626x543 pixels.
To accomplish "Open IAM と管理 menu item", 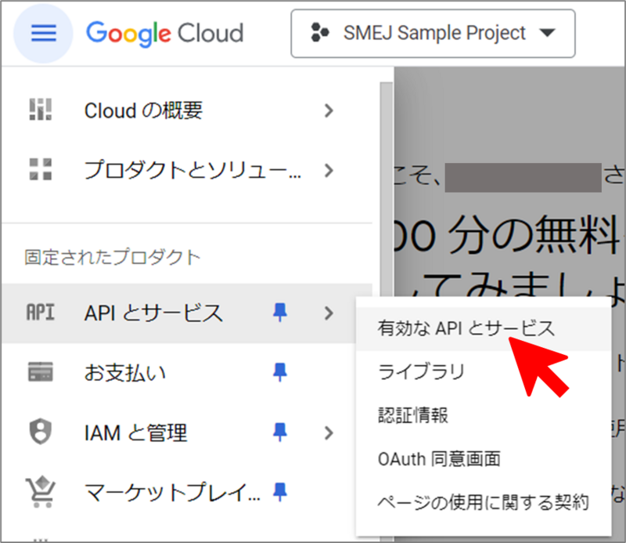I will 187,433.
